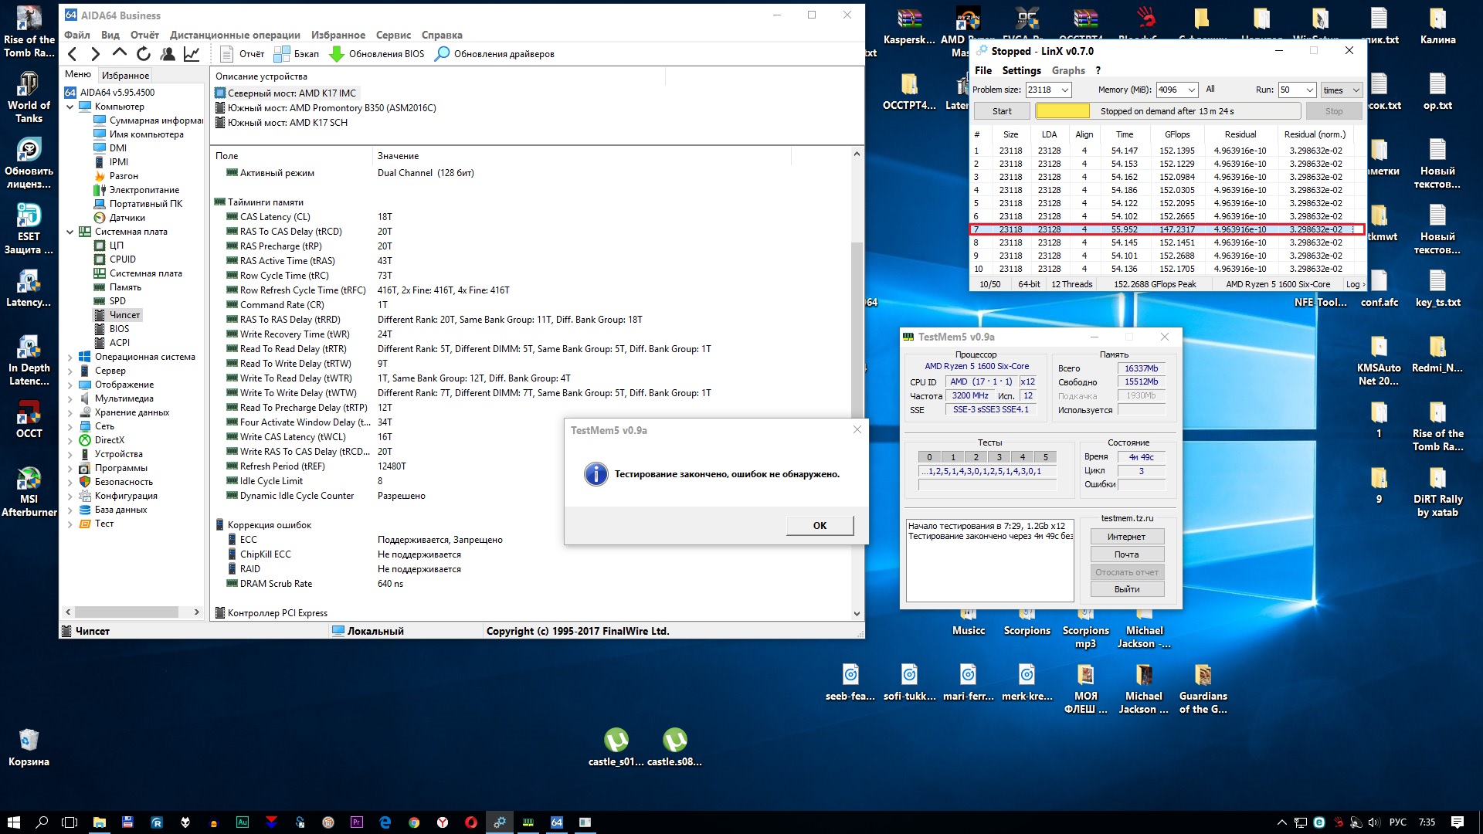This screenshot has height=834, width=1483.
Task: Click the AIDA64 refresh icon
Action: click(x=144, y=54)
